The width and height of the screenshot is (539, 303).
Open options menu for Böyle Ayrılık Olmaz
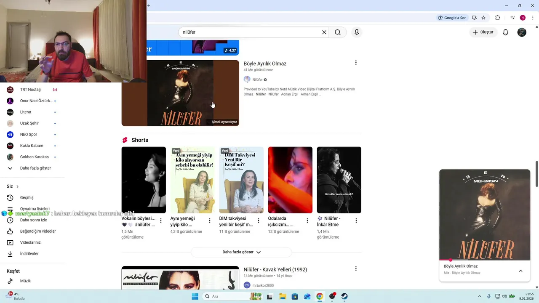point(356,63)
